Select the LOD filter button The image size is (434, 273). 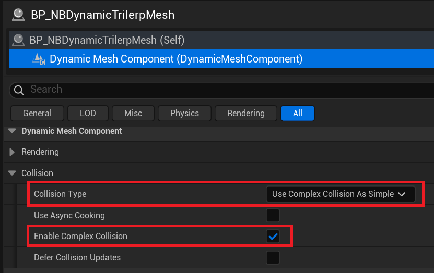click(88, 113)
